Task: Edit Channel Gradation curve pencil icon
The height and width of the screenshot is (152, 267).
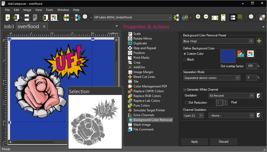Action: [259, 116]
